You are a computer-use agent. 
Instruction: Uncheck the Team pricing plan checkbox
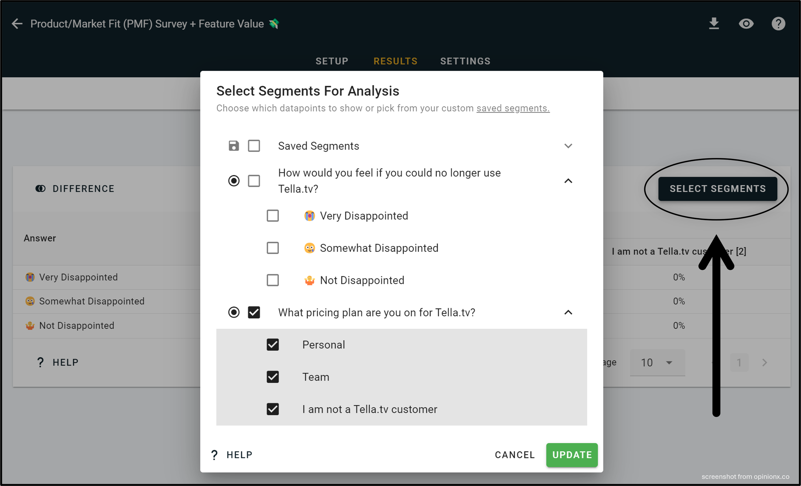click(x=273, y=377)
